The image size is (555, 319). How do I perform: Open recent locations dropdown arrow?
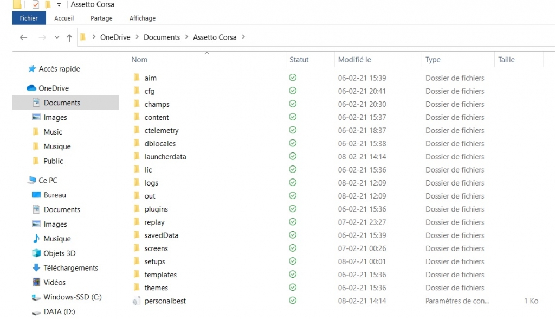coord(56,37)
